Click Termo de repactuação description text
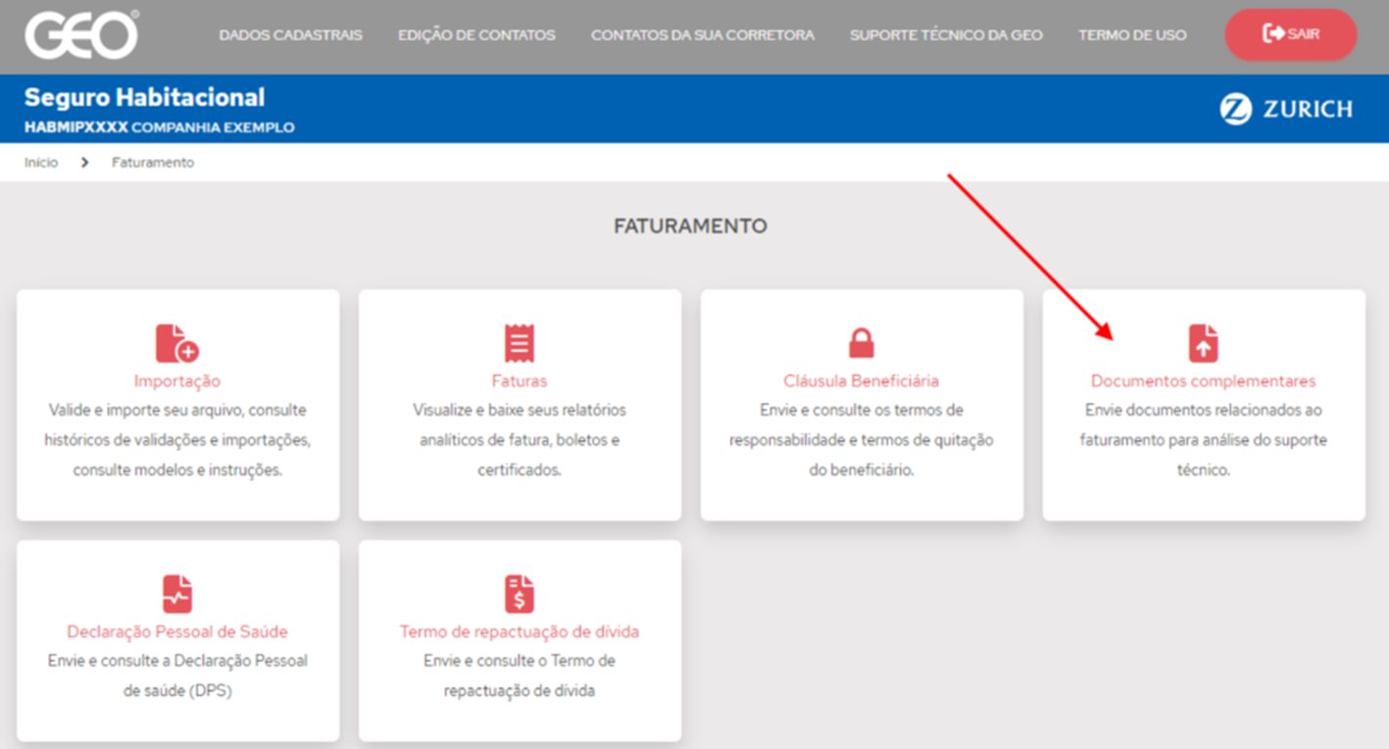 (520, 676)
